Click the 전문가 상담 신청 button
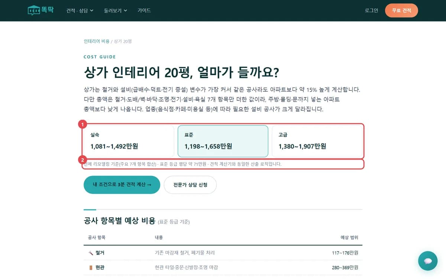This screenshot has height=279, width=446. point(190,185)
